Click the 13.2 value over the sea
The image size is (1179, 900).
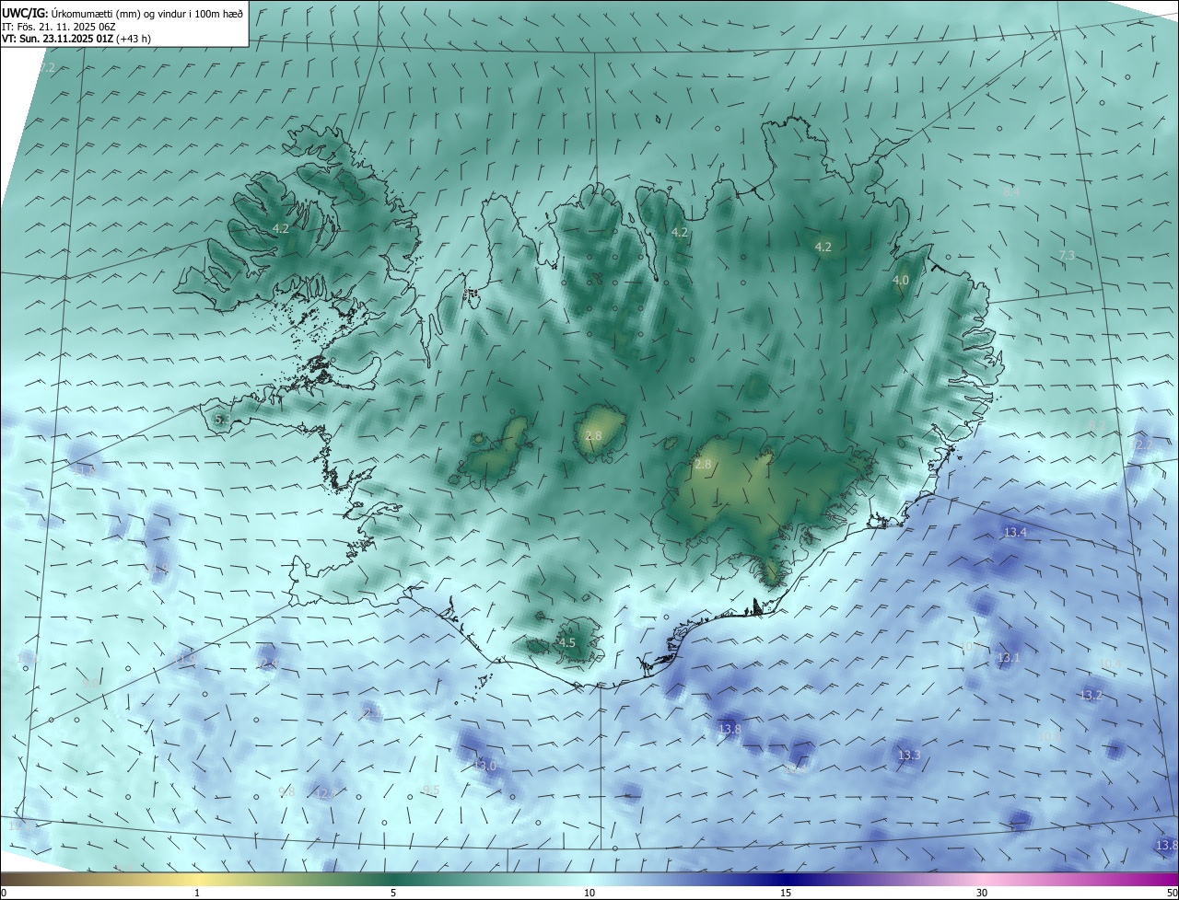(x=1091, y=695)
